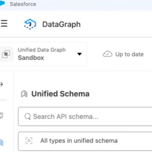Select All types in unified schema
Screen dimensions: 152x152
click(85, 141)
